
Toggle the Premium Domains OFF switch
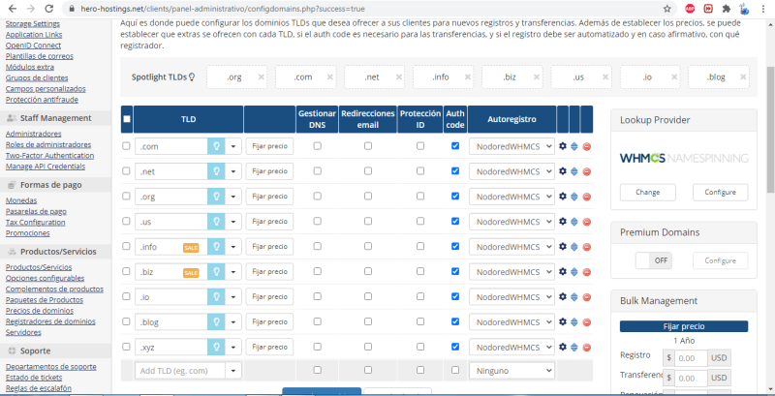[653, 260]
